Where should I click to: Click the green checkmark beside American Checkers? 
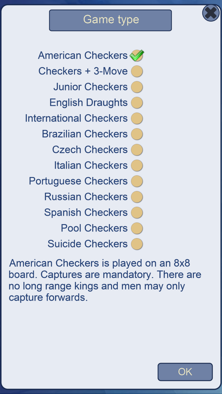click(137, 55)
